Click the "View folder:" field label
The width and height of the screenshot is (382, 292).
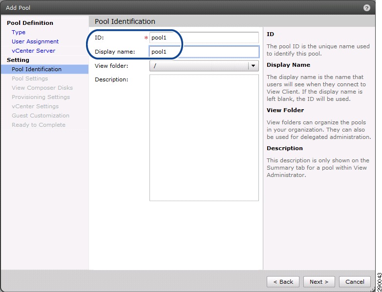[111, 66]
